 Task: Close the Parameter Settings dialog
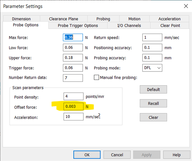tap(186, 6)
